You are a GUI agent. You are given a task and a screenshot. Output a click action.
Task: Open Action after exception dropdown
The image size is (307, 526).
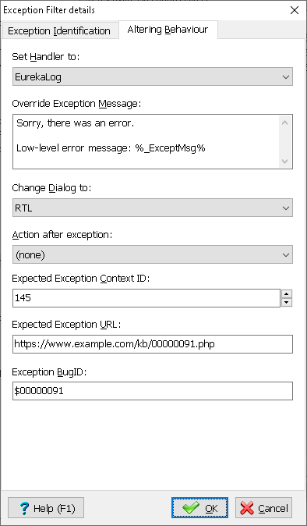pos(153,254)
